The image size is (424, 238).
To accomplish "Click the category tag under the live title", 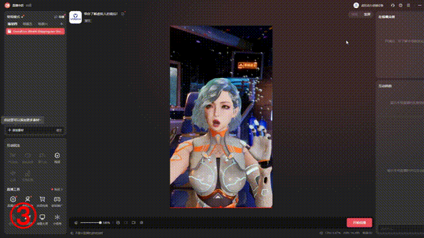I will click(x=87, y=20).
